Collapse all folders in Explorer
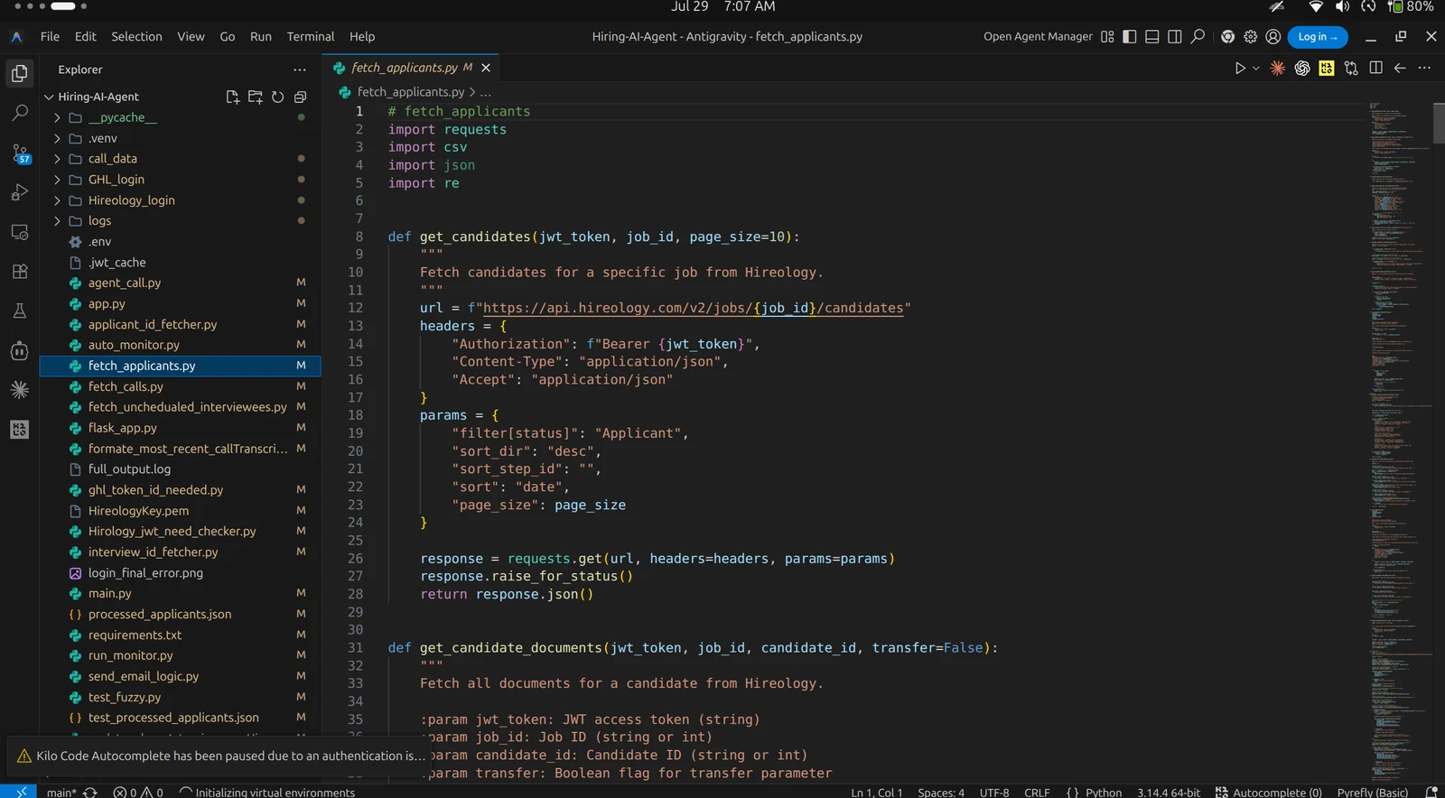The height and width of the screenshot is (798, 1445). coord(301,97)
